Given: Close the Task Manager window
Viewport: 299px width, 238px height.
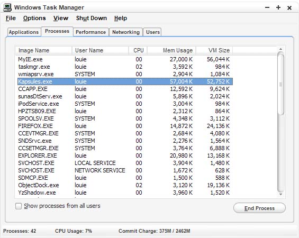Looking at the screenshot, I should [289, 8].
